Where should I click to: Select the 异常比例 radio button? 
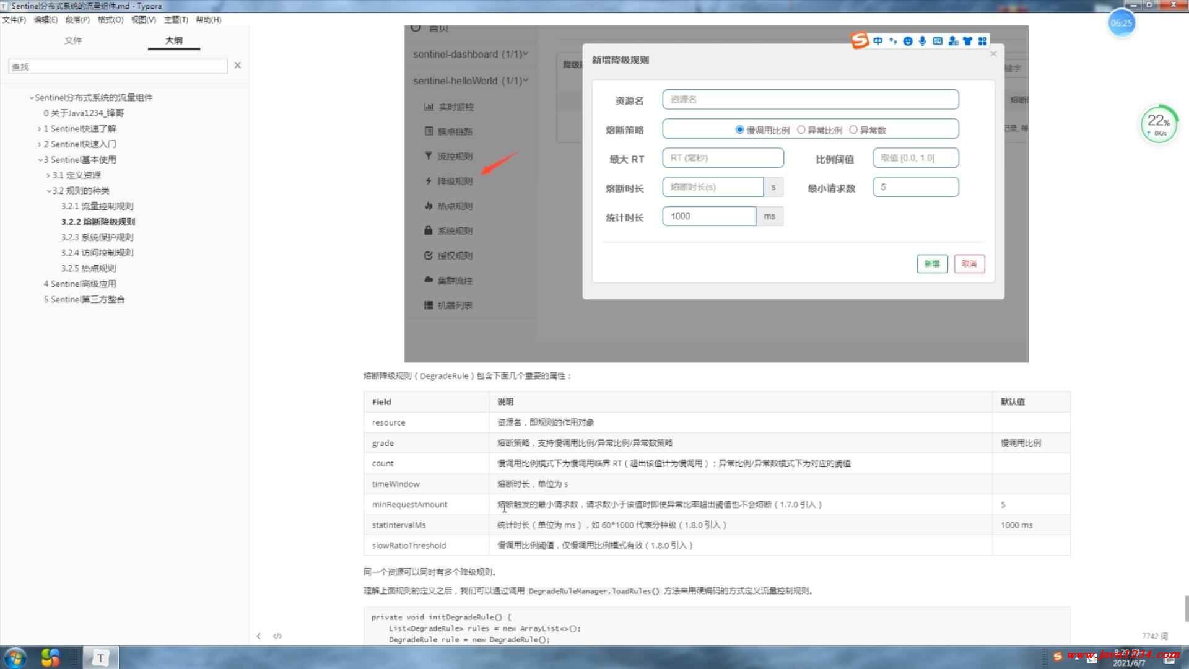tap(801, 129)
